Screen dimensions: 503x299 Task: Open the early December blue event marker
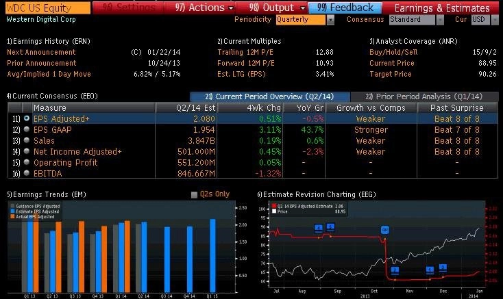430,270
